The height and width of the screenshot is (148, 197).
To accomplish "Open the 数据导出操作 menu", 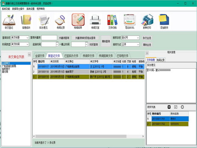I will pos(18,9).
